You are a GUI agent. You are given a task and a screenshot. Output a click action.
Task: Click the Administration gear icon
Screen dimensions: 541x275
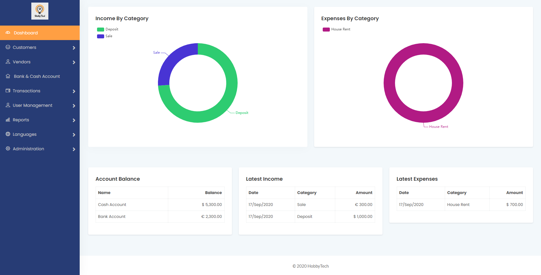(8, 149)
